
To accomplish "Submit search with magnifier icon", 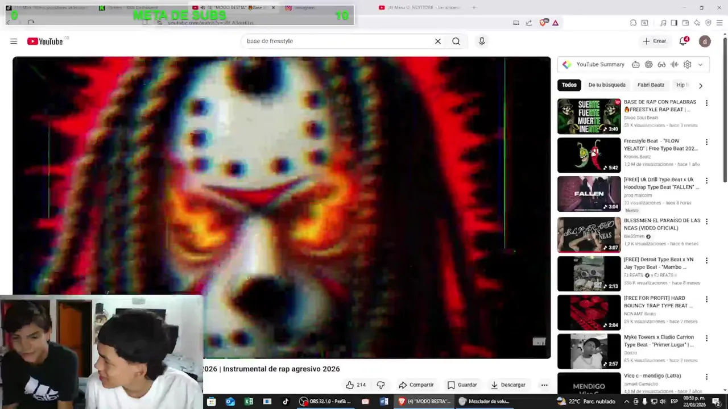I will tap(456, 41).
